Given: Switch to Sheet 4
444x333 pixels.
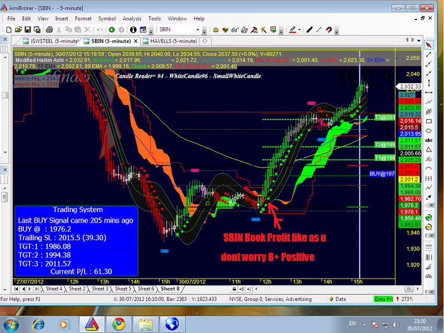Looking at the screenshot, I should pyautogui.click(x=54, y=289).
